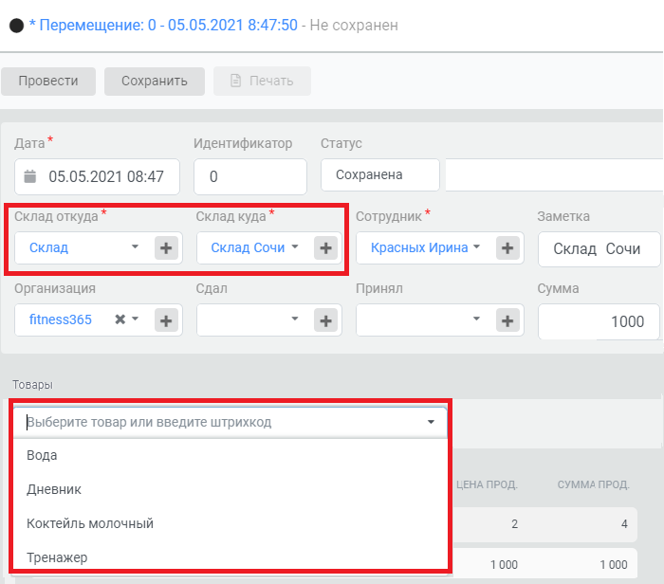The image size is (664, 584).
Task: Open the Склад куда dropdown arrow
Action: [295, 246]
